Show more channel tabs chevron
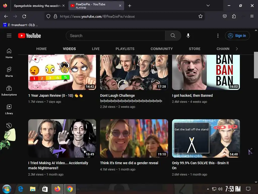The image size is (258, 194). point(237,49)
